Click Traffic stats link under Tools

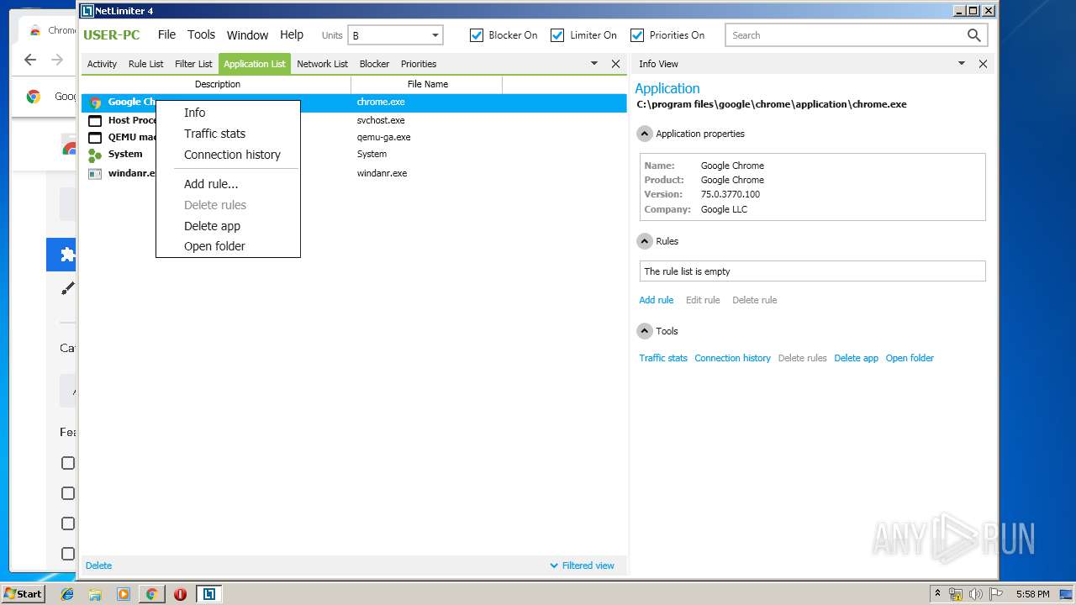[663, 358]
